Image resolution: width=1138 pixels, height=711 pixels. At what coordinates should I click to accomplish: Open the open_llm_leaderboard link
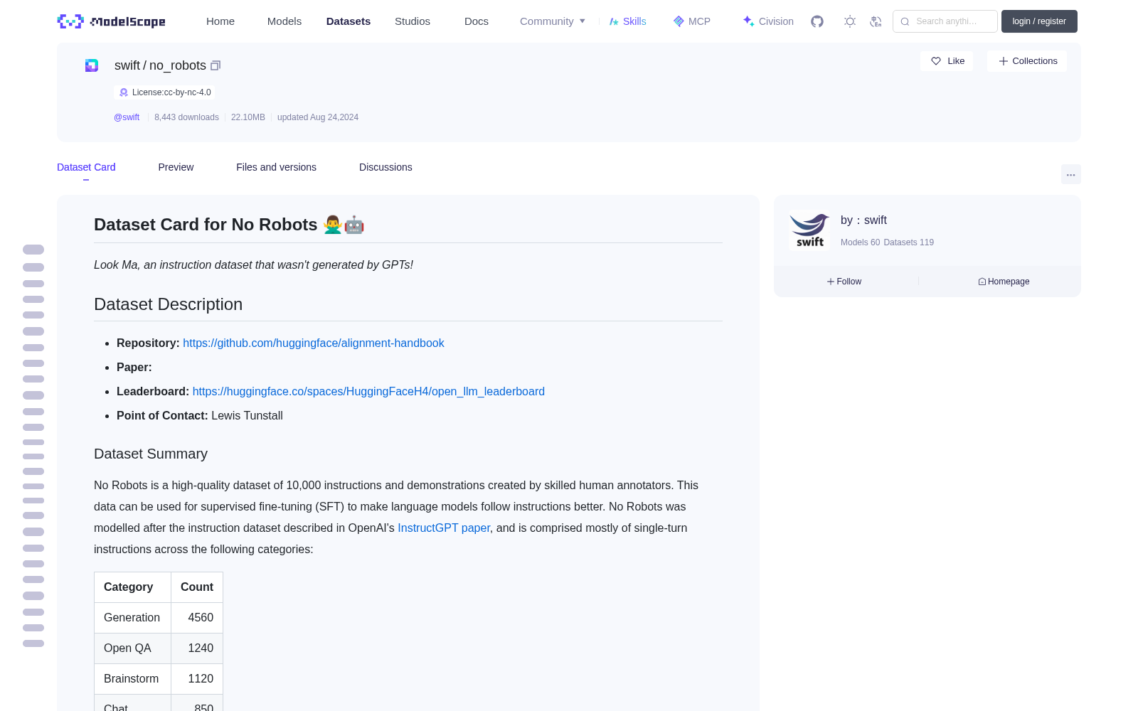pos(368,391)
